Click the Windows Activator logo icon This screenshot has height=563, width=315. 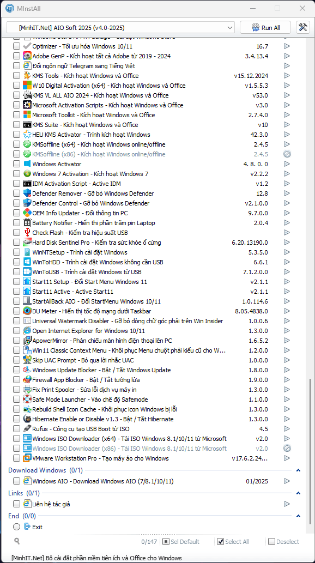coord(27,164)
